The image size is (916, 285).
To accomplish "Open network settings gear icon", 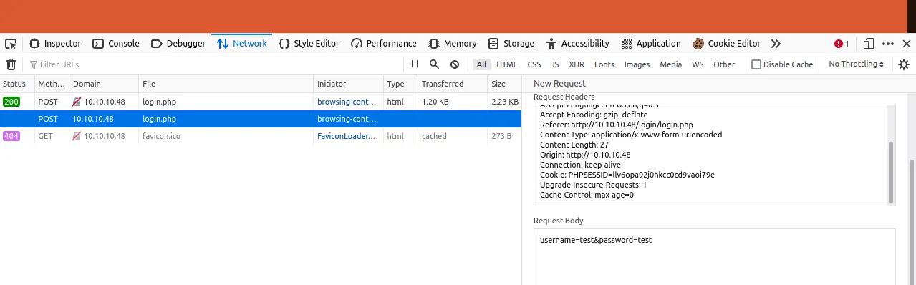I will (x=904, y=64).
